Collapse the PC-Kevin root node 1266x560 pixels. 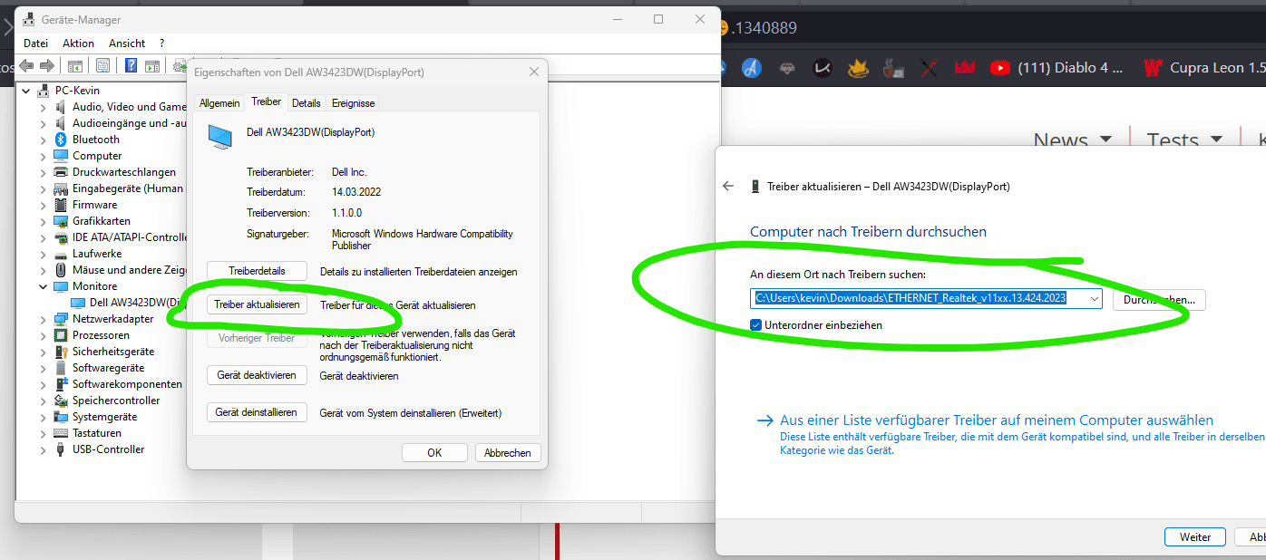[25, 91]
